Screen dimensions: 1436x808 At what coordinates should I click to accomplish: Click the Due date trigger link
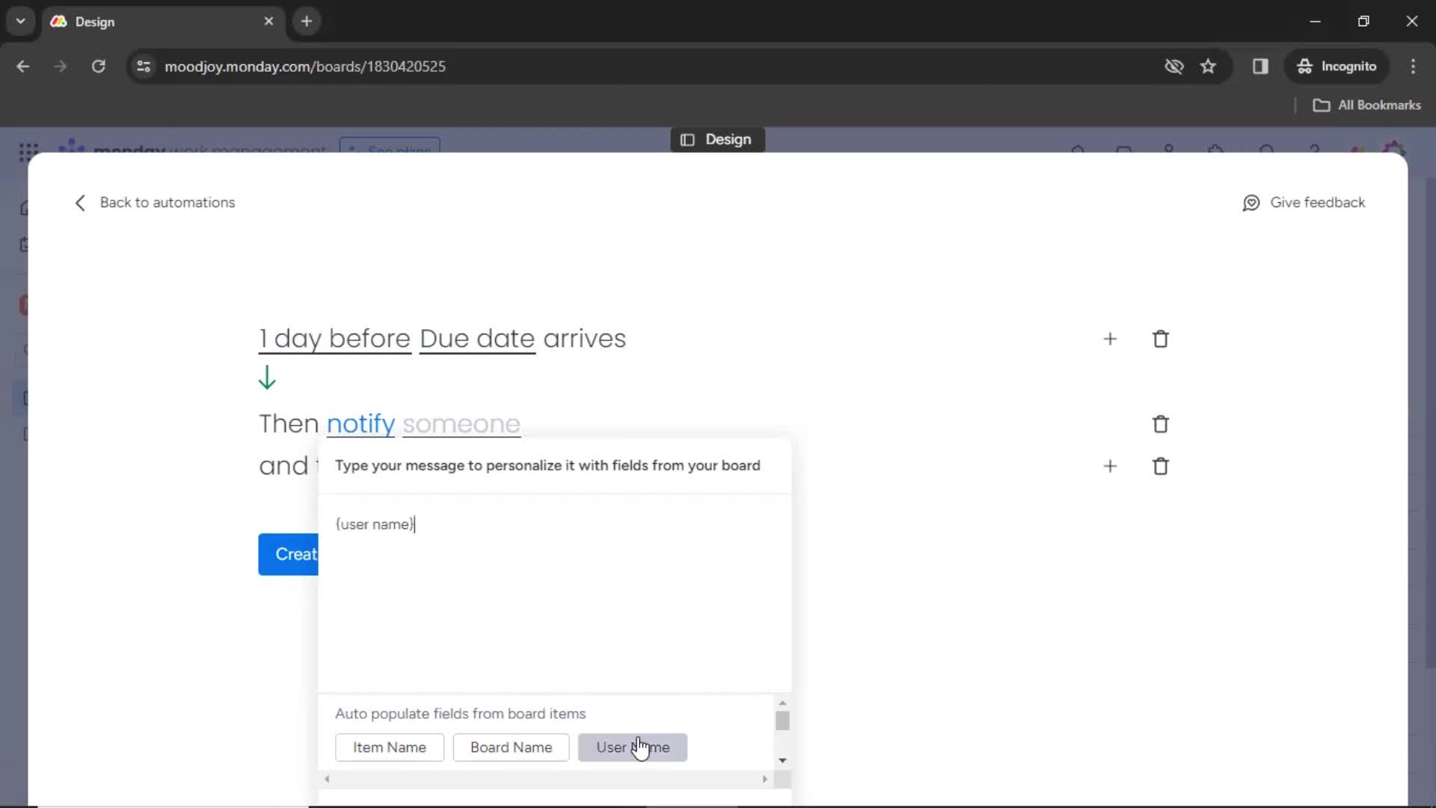(477, 338)
